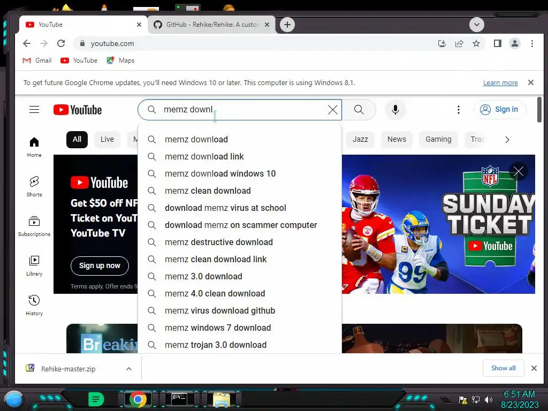Show more filter chips with right arrow
Viewport: 548px width, 411px height.
click(x=507, y=140)
